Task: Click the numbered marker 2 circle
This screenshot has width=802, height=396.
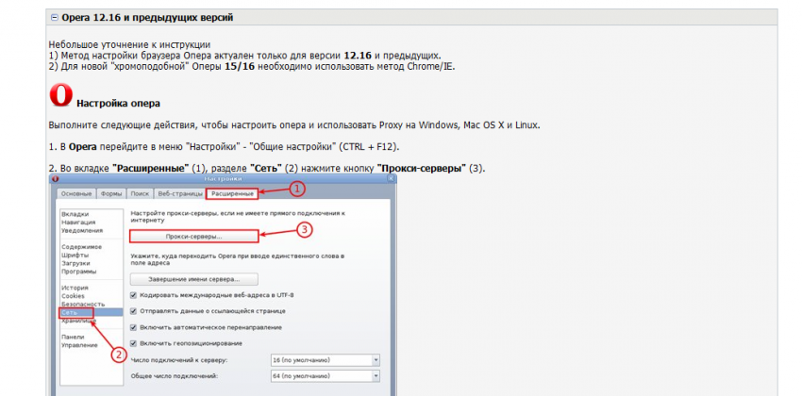Action: pyautogui.click(x=119, y=355)
